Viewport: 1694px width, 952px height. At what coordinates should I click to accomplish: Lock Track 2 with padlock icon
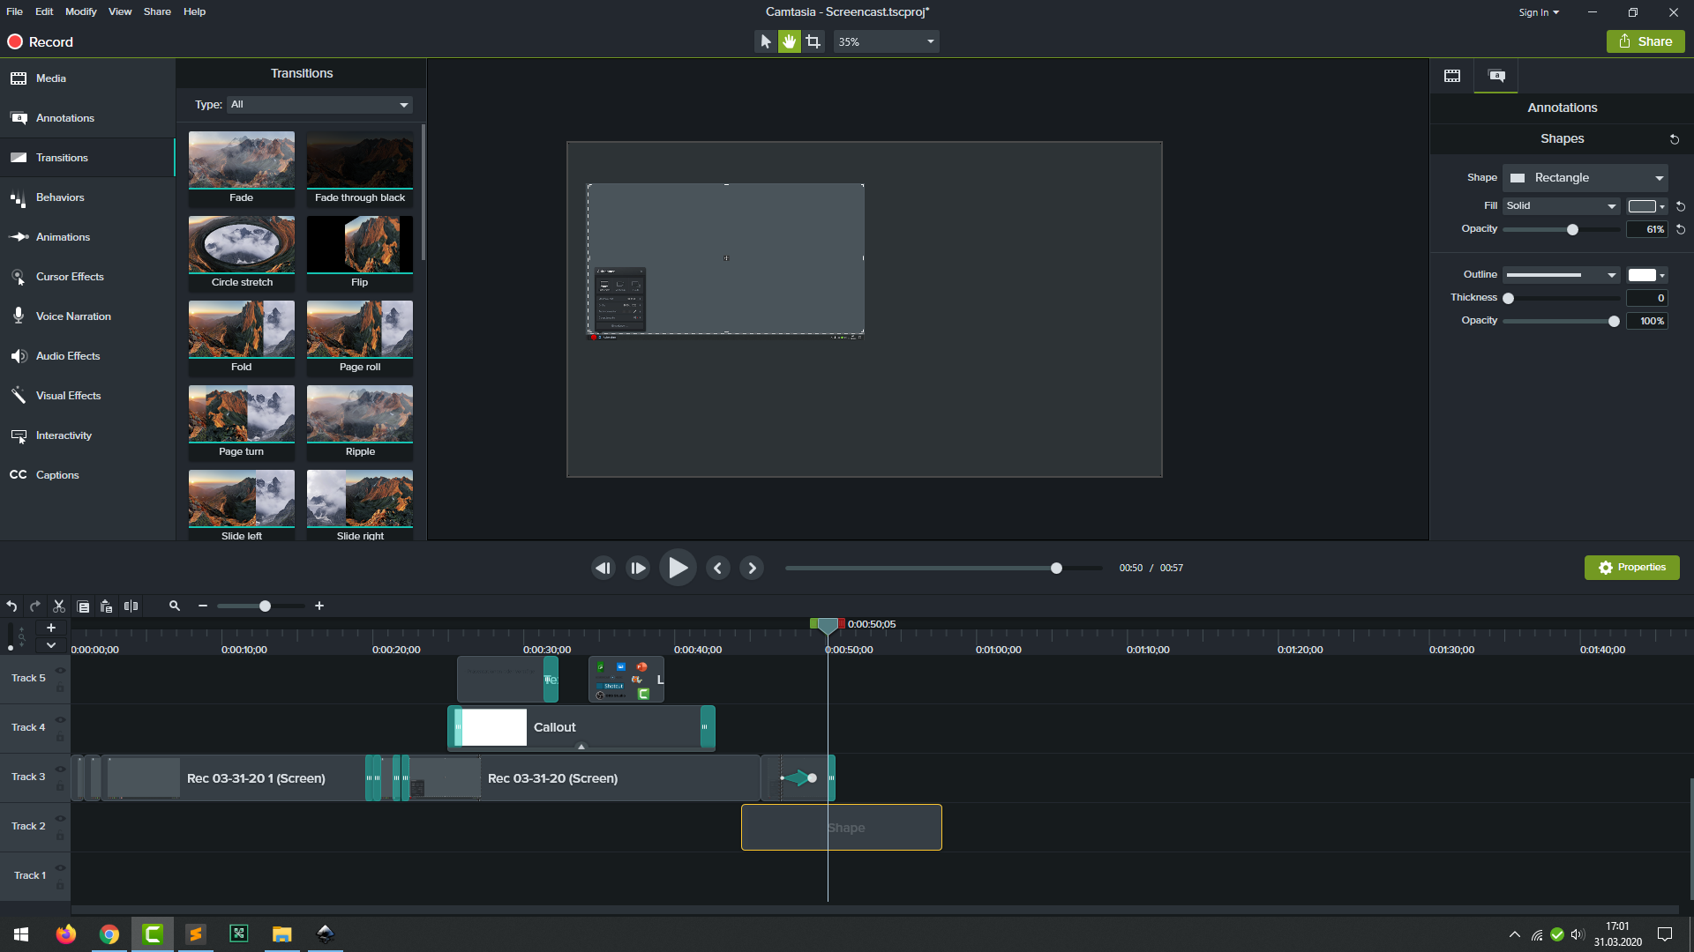click(x=61, y=837)
